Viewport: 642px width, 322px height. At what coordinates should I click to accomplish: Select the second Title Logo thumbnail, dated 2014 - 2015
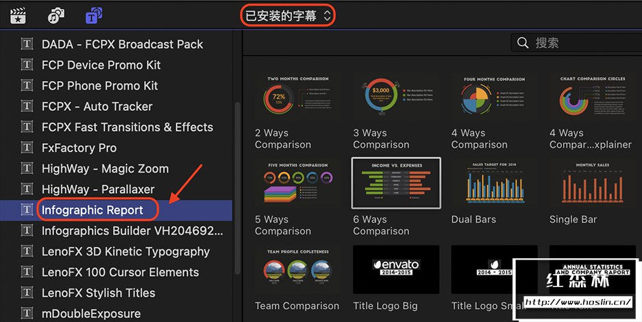click(x=495, y=270)
